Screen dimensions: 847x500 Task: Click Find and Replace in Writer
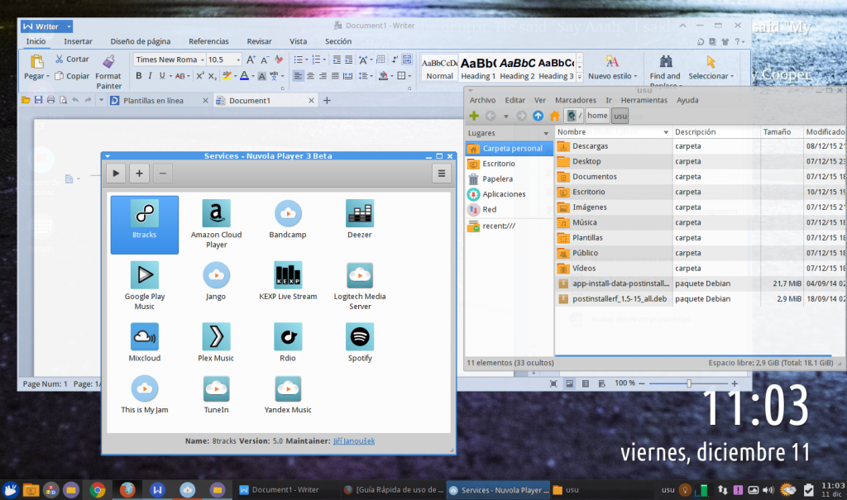(665, 70)
